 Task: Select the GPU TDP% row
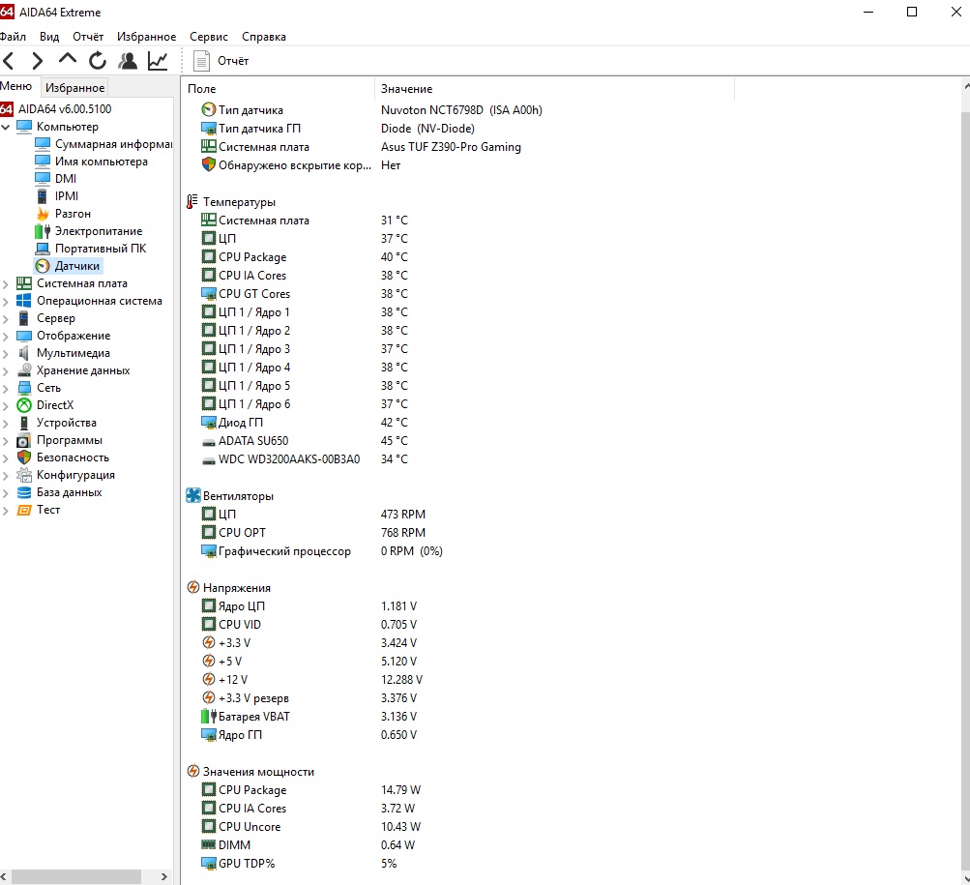[457, 864]
